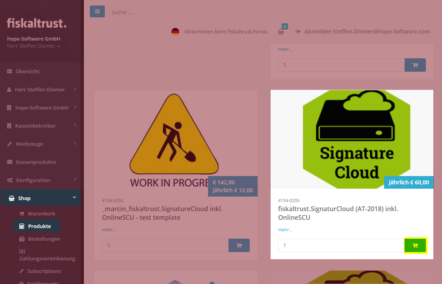Click the Kassenprodukte briefcase icon
Viewport: 442px width, 284px height.
(x=10, y=162)
